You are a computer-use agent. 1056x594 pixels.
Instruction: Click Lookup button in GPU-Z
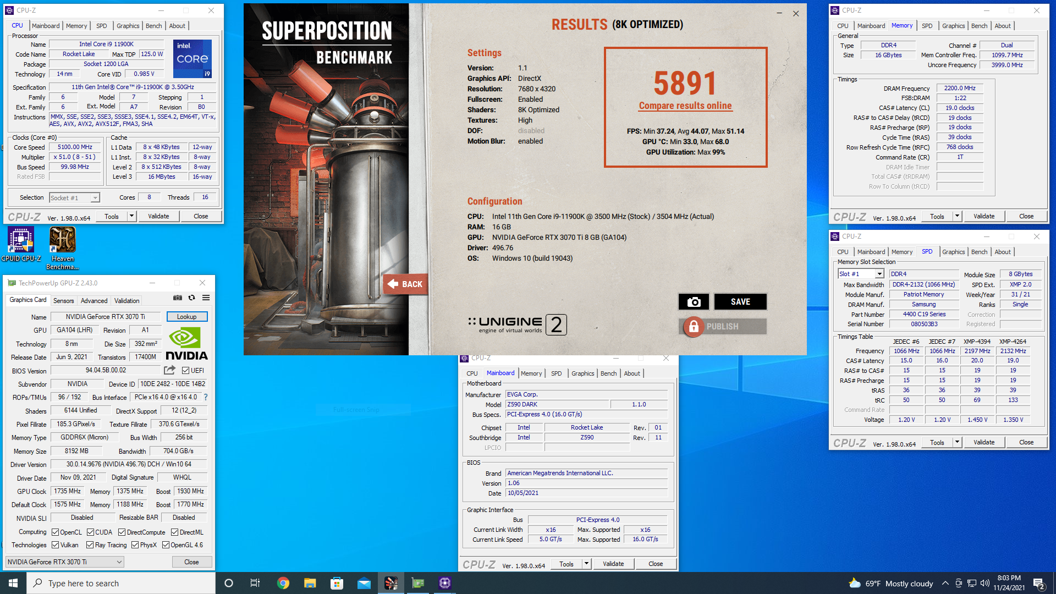[x=186, y=317]
